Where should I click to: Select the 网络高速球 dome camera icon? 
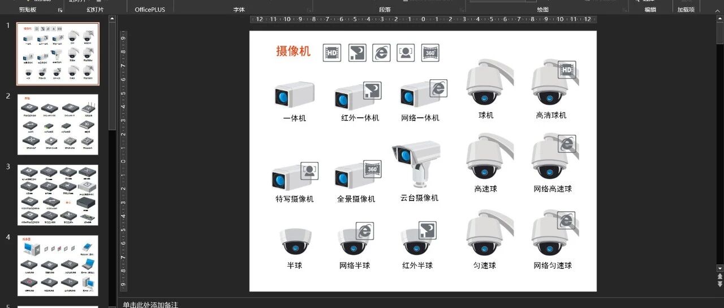554,157
